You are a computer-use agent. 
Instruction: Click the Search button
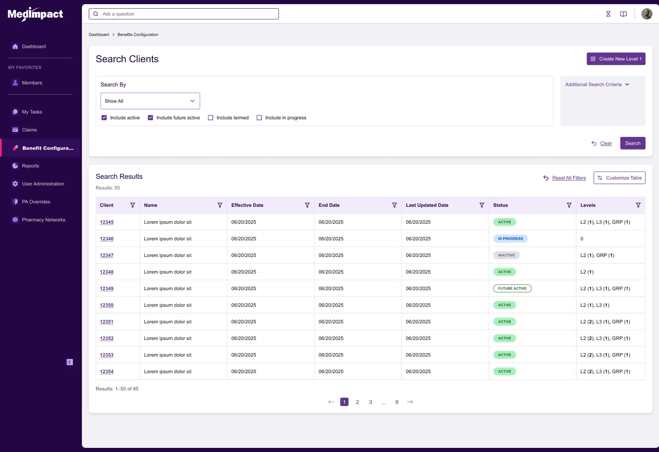[633, 143]
